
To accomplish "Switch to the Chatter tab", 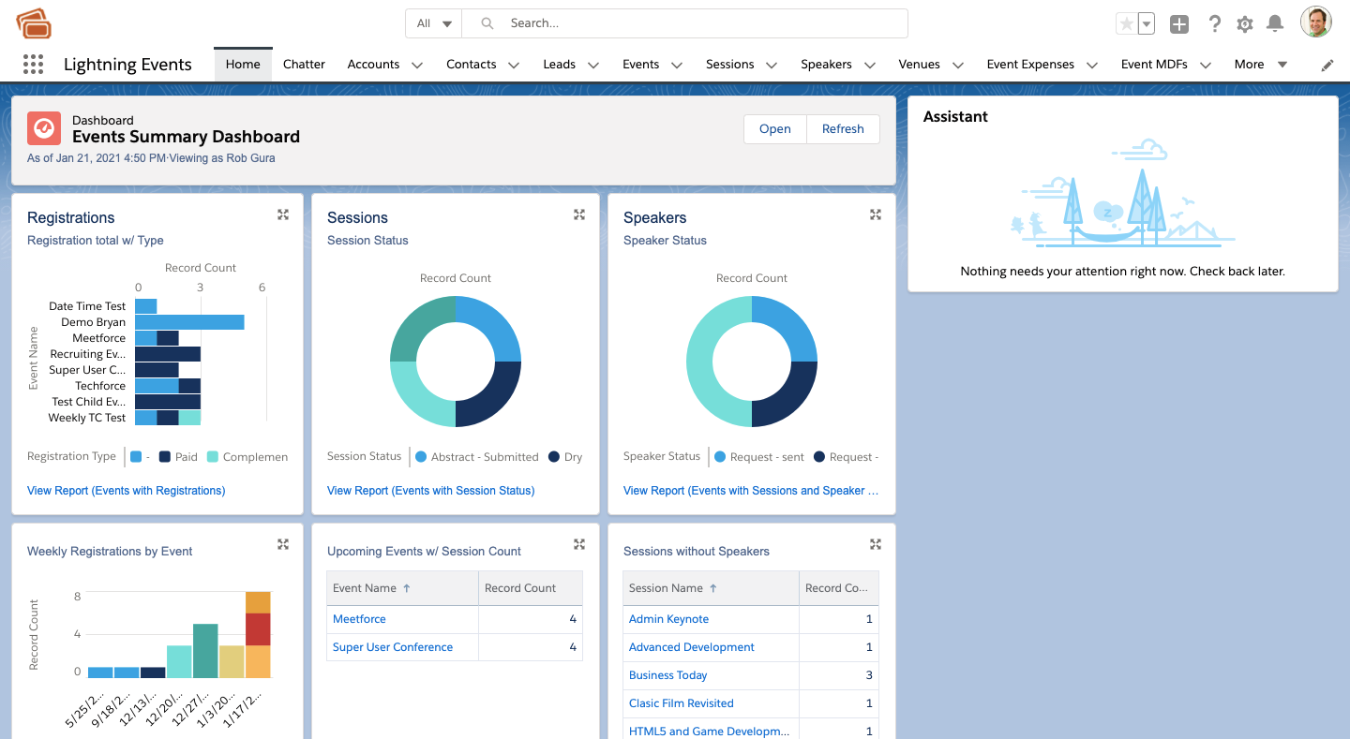I will coord(304,64).
